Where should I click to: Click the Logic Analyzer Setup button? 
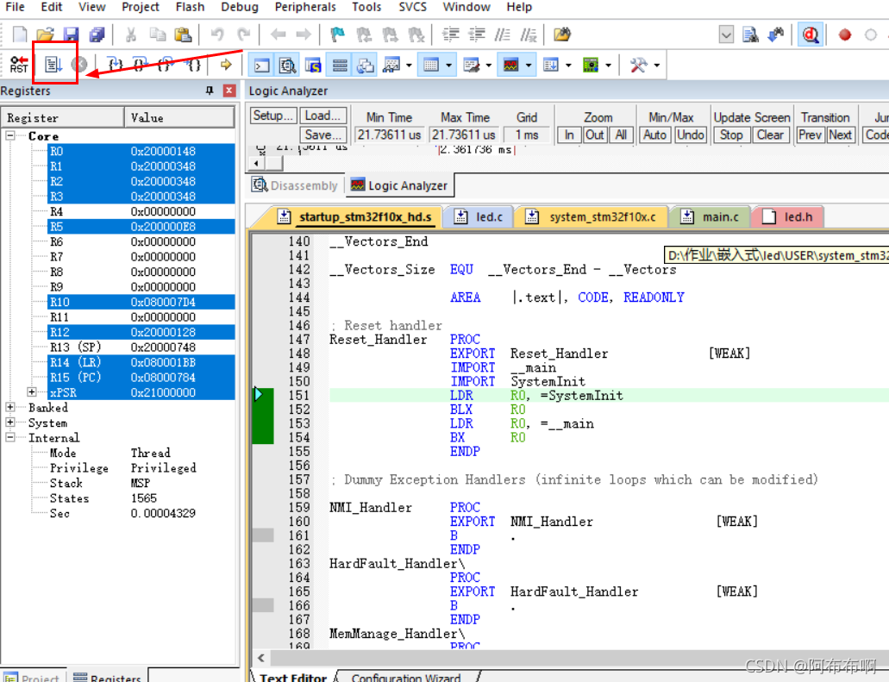[x=272, y=116]
